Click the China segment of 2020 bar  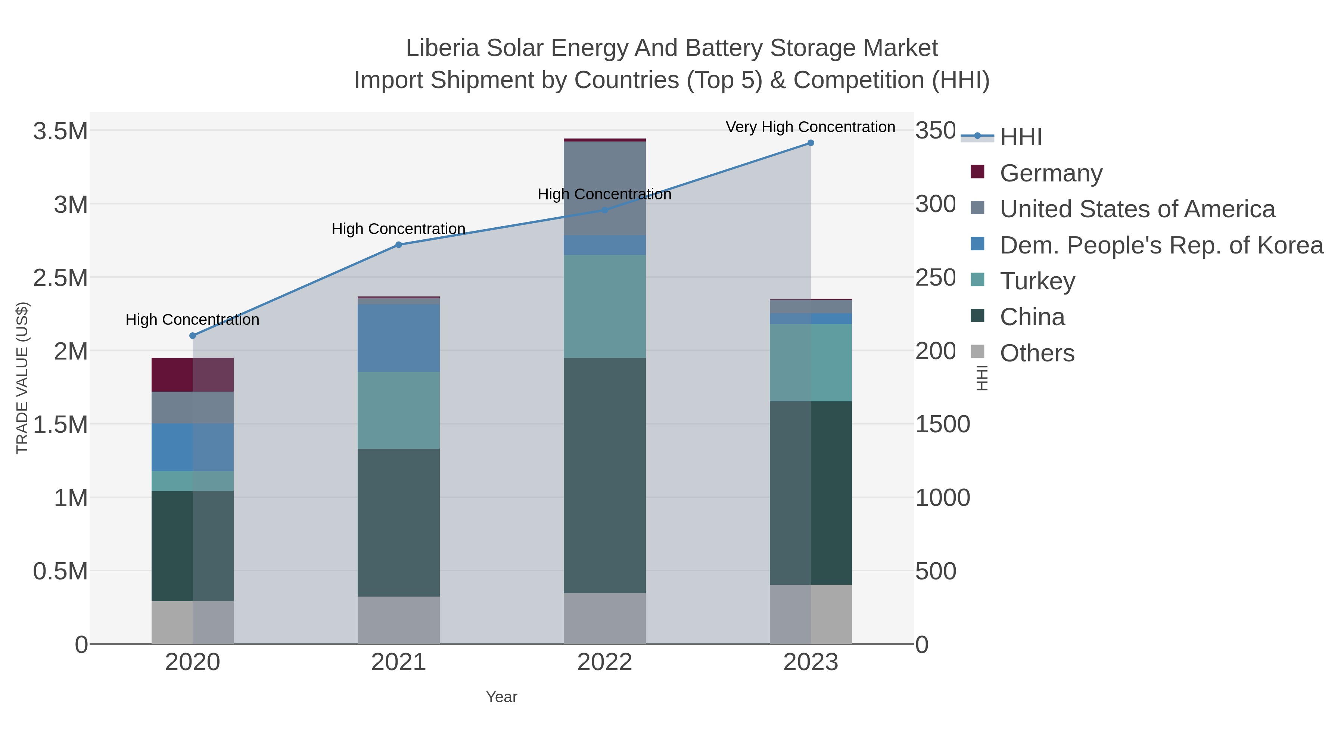[193, 546]
